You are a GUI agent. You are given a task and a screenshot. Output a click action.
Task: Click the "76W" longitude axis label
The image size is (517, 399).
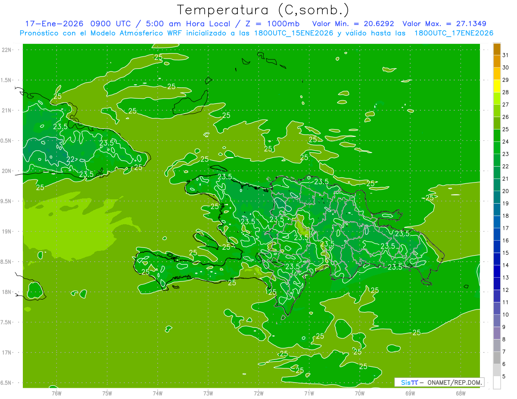coord(56,393)
